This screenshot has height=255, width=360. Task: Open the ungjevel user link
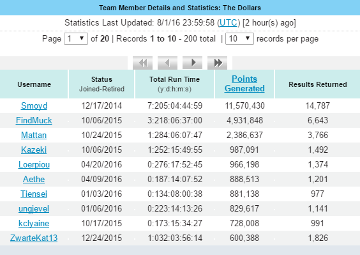(x=34, y=209)
